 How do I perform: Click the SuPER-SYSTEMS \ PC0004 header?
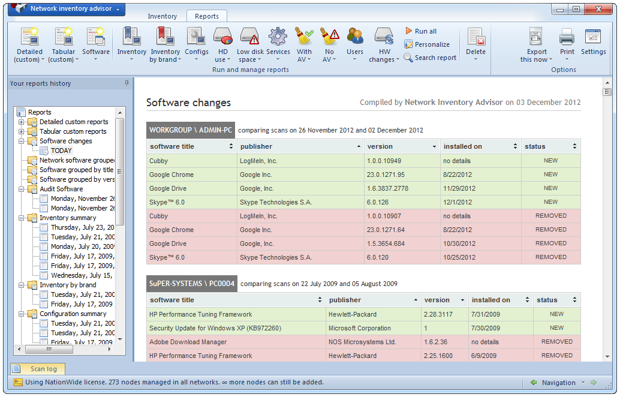tap(192, 284)
